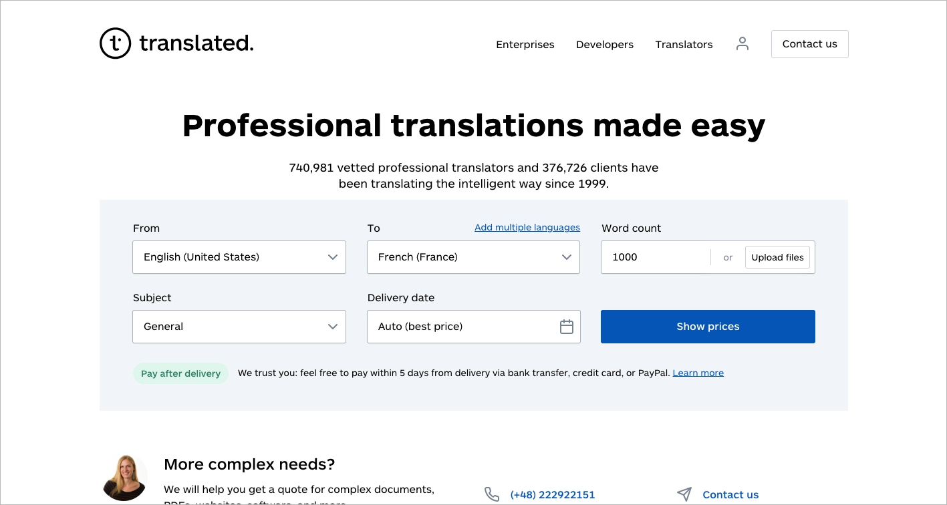Click the calendar icon for delivery date

[x=567, y=327]
